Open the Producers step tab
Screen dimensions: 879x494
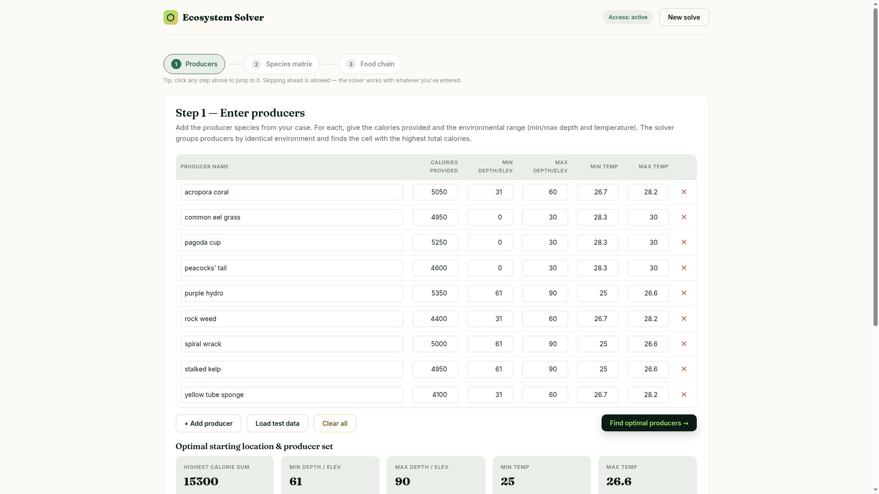tap(194, 64)
